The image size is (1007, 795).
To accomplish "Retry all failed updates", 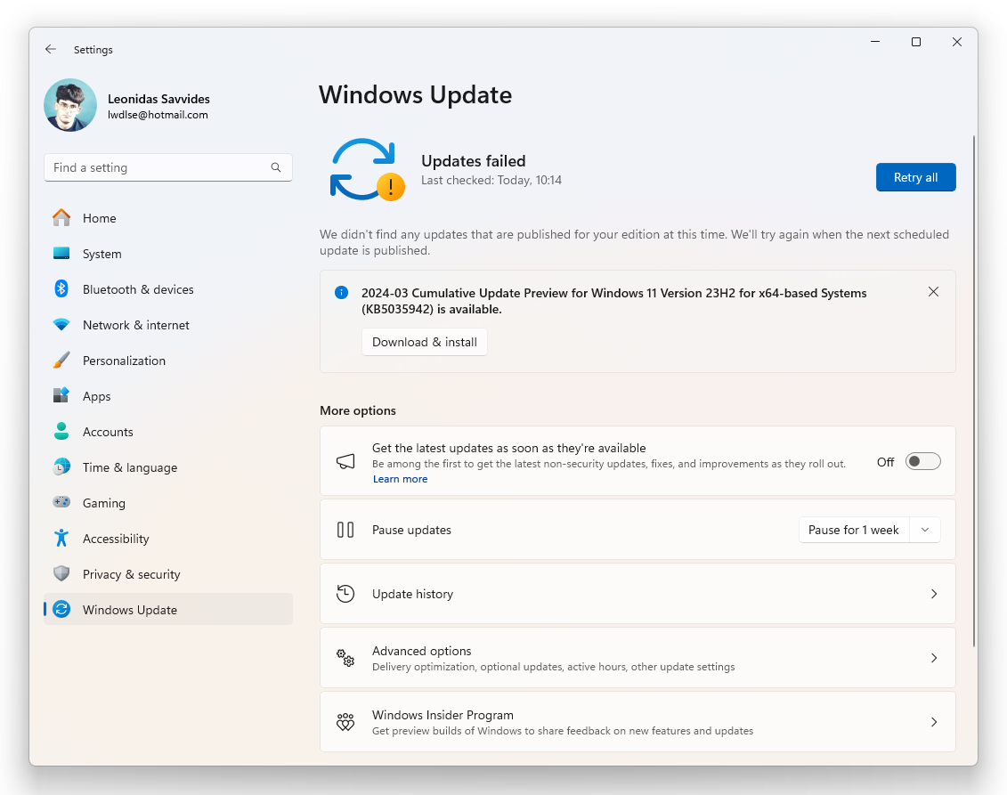I will click(x=916, y=177).
